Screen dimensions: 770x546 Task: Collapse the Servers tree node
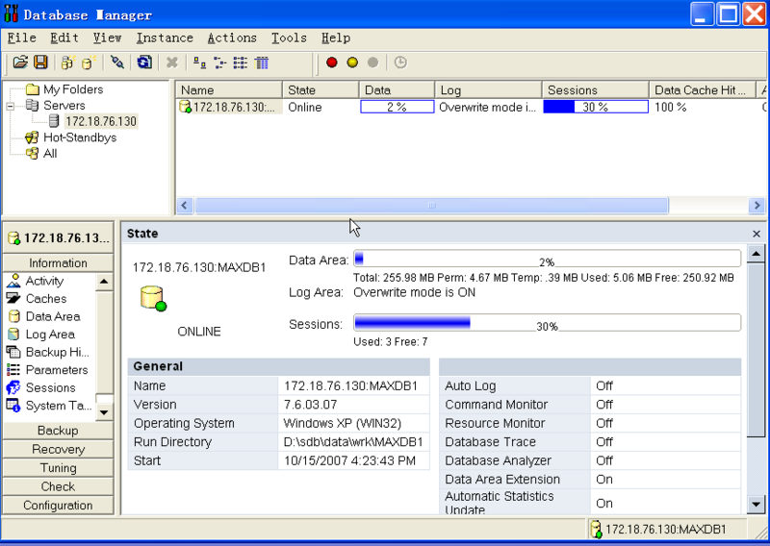[11, 106]
